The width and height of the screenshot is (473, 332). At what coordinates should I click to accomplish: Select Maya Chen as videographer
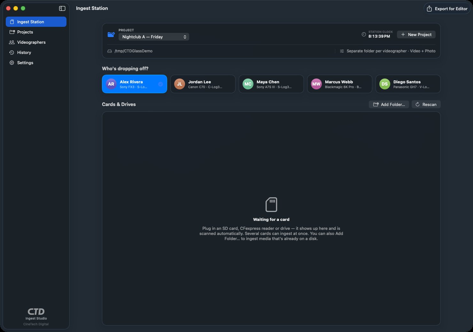[x=271, y=84]
